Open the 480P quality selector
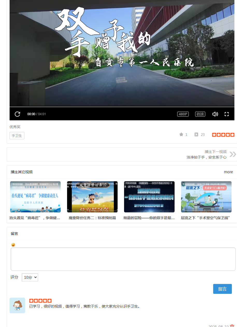 pyautogui.click(x=183, y=114)
